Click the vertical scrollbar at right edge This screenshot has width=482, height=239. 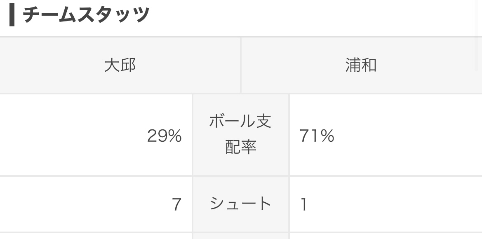pos(477,35)
